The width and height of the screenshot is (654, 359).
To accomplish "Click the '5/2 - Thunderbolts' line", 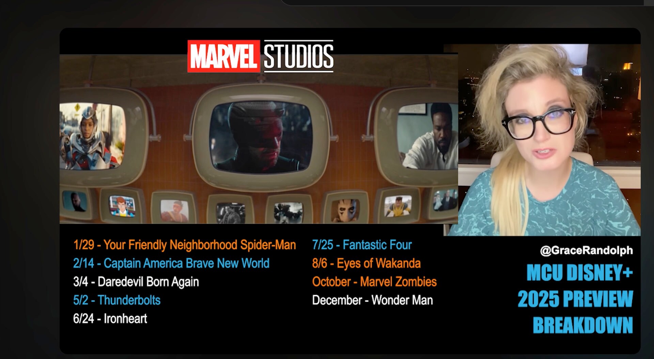I will coord(117,300).
